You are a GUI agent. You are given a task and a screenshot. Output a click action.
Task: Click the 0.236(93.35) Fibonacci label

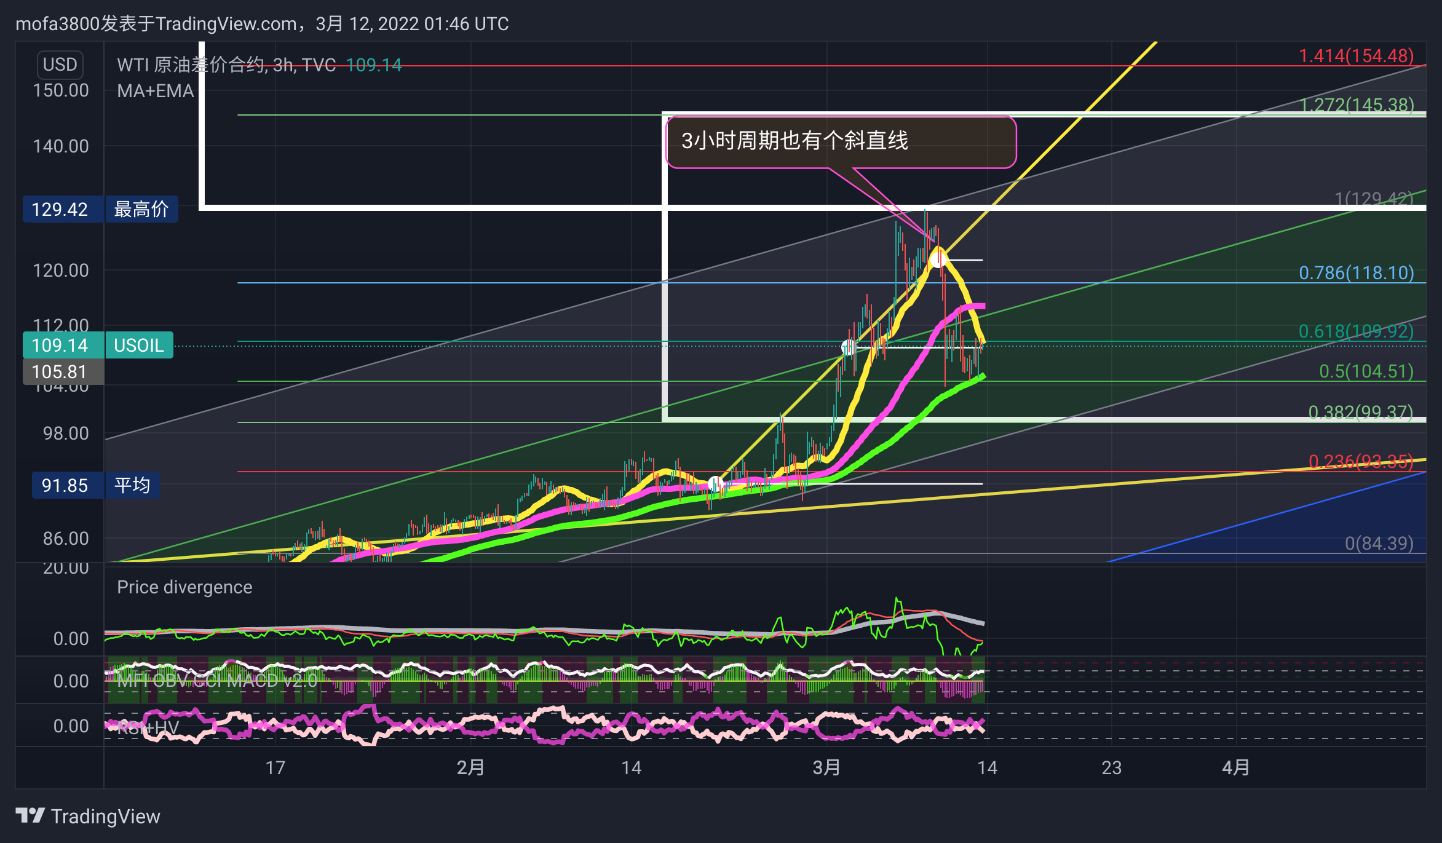pos(1361,461)
